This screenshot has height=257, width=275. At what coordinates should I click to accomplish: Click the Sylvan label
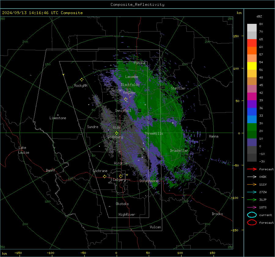[x=117, y=90]
